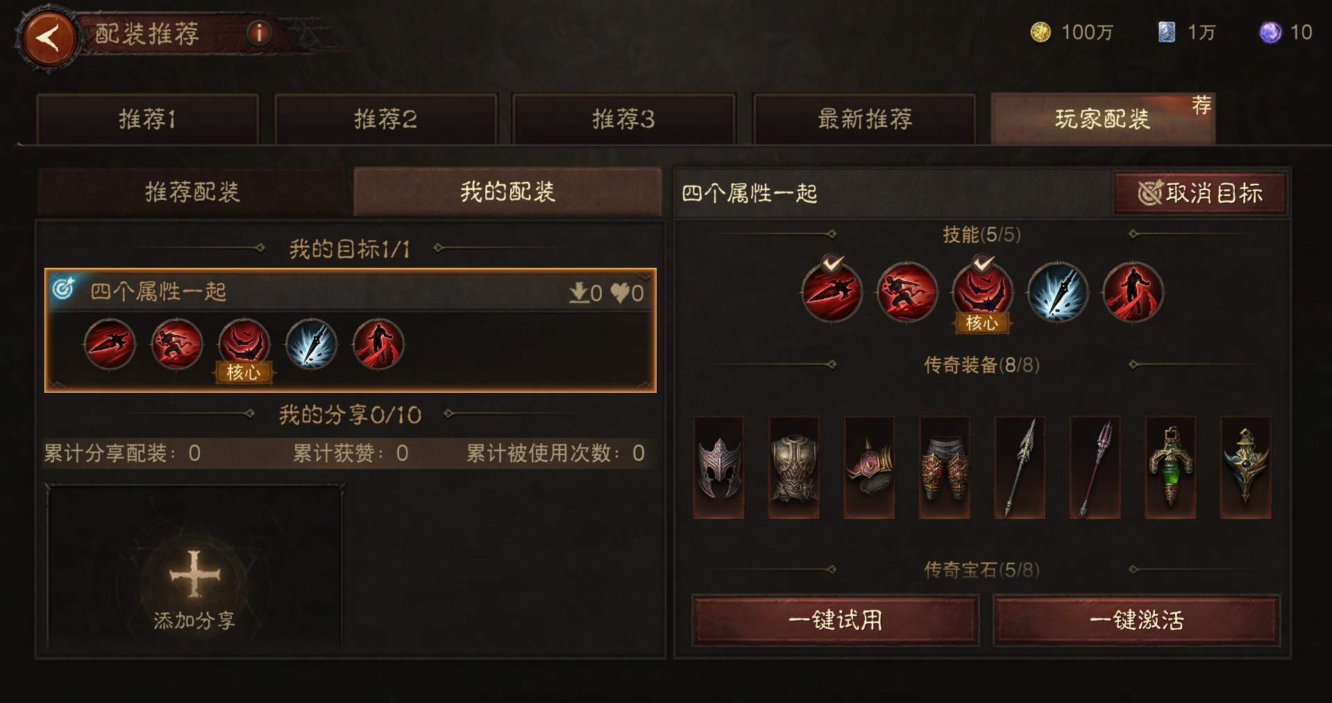
Task: Select the red leg armor equipment icon
Action: click(x=945, y=467)
